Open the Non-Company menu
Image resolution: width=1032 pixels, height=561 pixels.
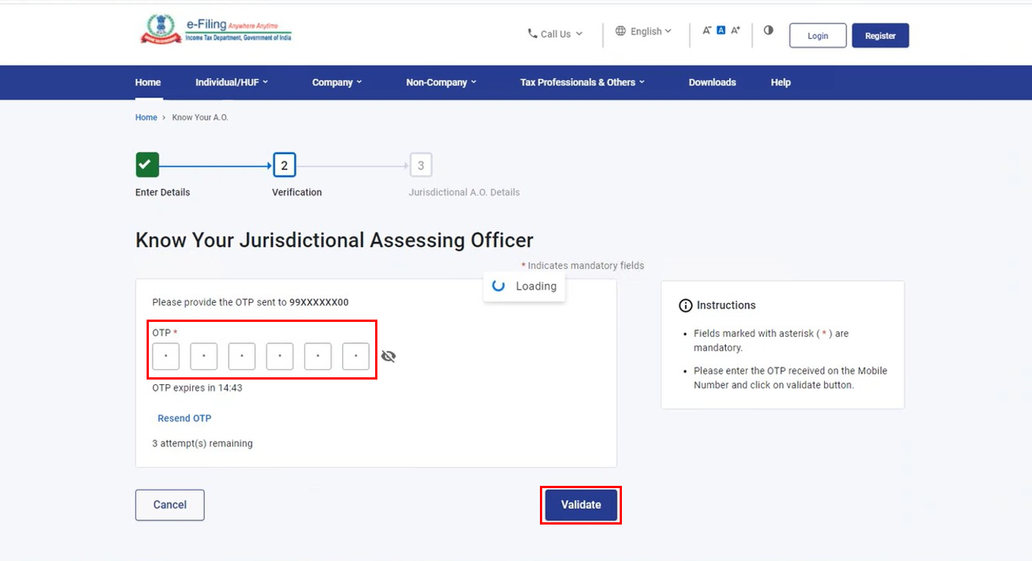click(440, 82)
